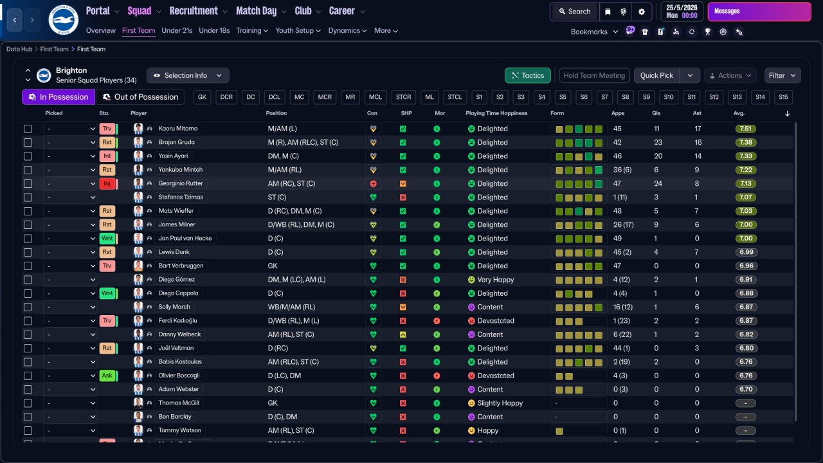Screen dimensions: 823x463
Task: Switch to the Under 21s tab
Action: tap(177, 30)
